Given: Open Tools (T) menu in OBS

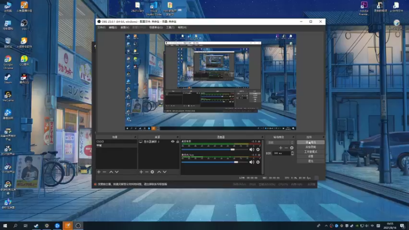Looking at the screenshot, I should pyautogui.click(x=170, y=28).
